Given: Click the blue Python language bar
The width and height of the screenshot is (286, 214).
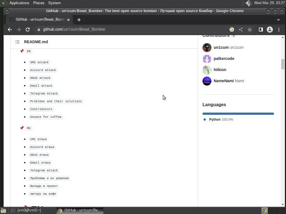Looking at the screenshot, I should click(238, 114).
